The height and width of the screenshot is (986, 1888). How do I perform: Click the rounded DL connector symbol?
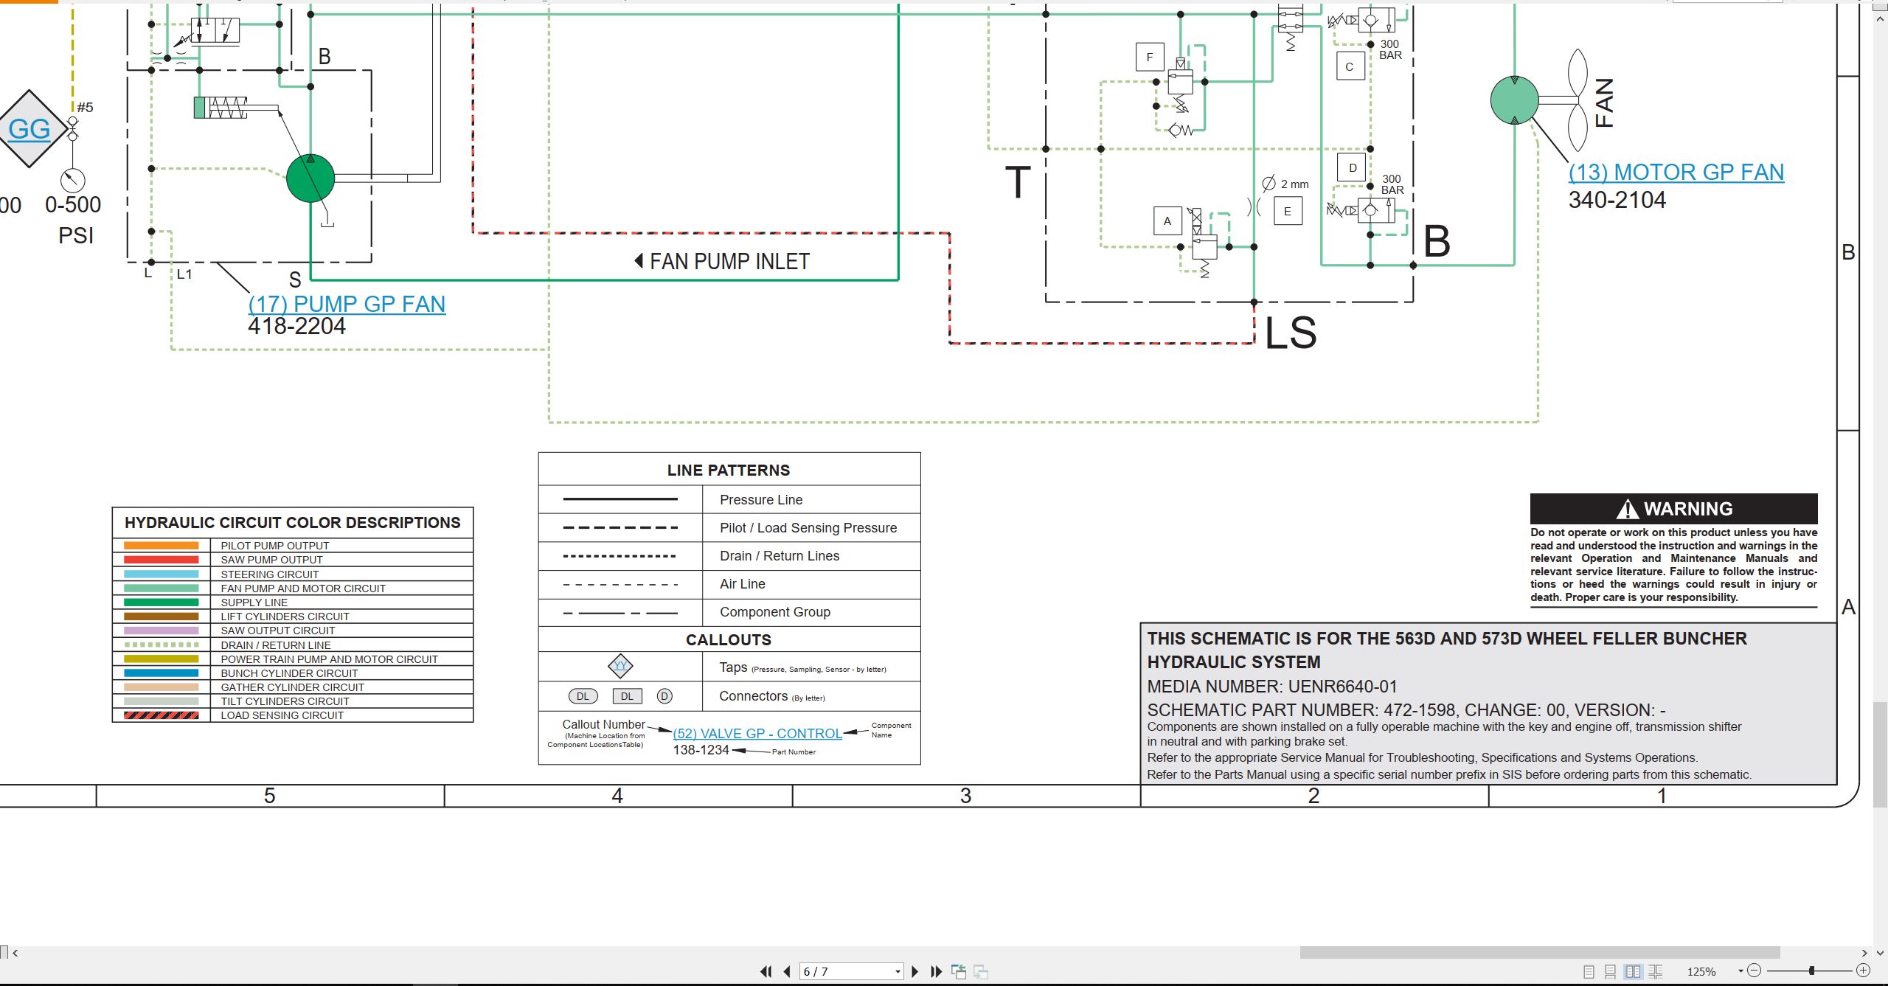pos(583,696)
